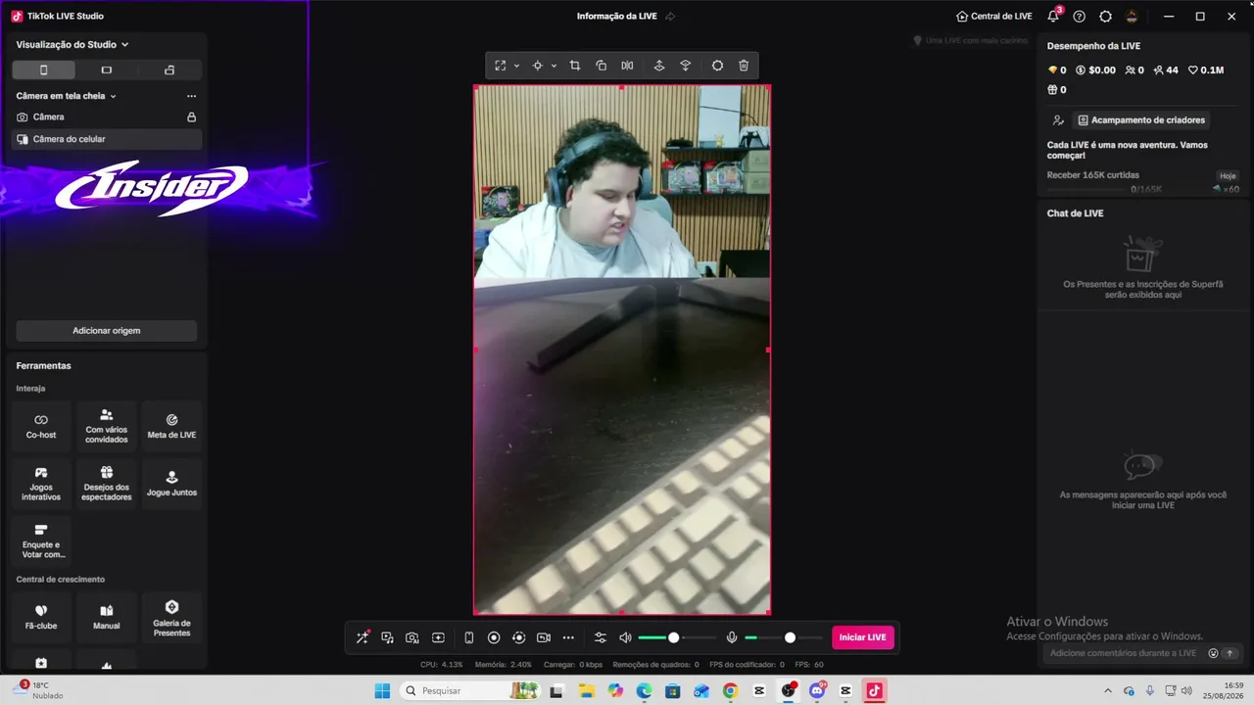1254x705 pixels.
Task: Click the add clip marker icon
Action: (x=438, y=637)
